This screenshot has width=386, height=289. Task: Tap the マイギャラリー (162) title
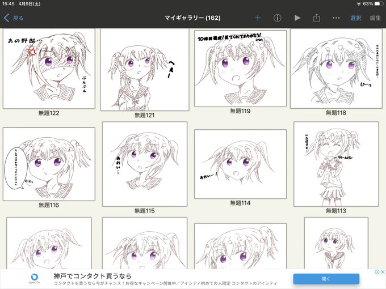(x=192, y=18)
